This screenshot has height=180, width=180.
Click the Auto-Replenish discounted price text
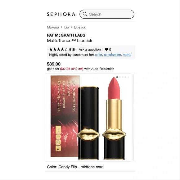pyautogui.click(x=72, y=69)
